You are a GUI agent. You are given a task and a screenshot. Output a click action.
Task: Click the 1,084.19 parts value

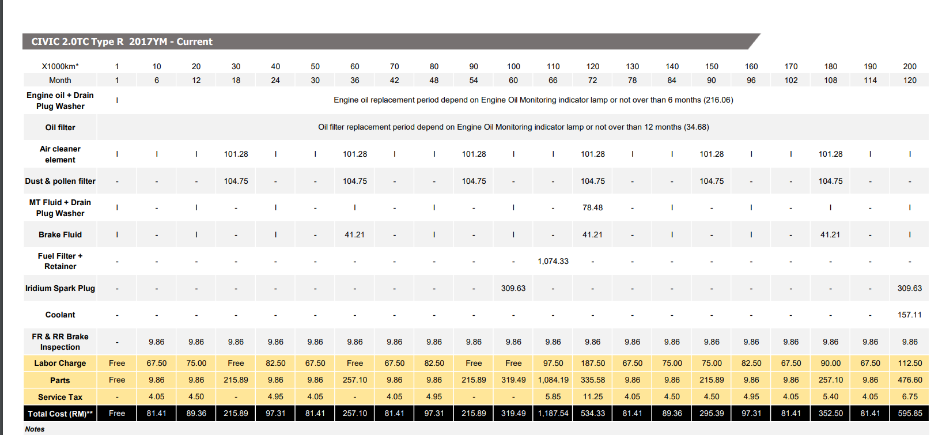tap(553, 380)
